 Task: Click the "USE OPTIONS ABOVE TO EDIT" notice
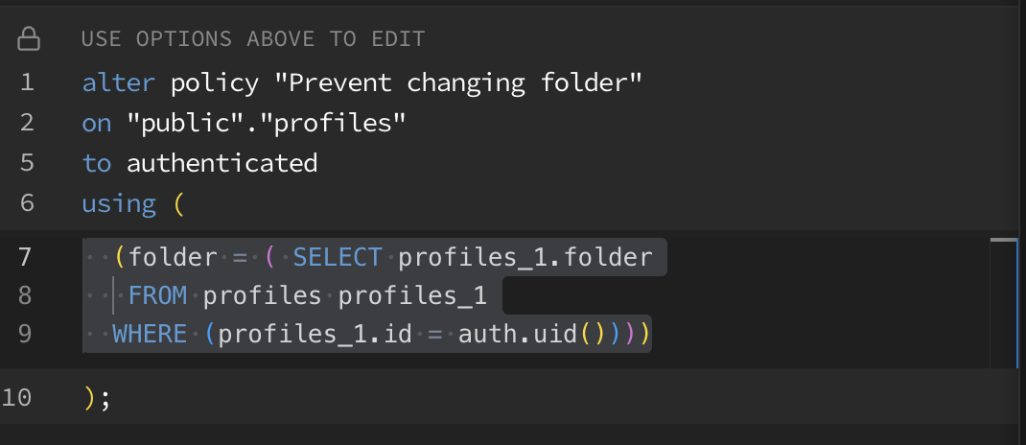[253, 39]
